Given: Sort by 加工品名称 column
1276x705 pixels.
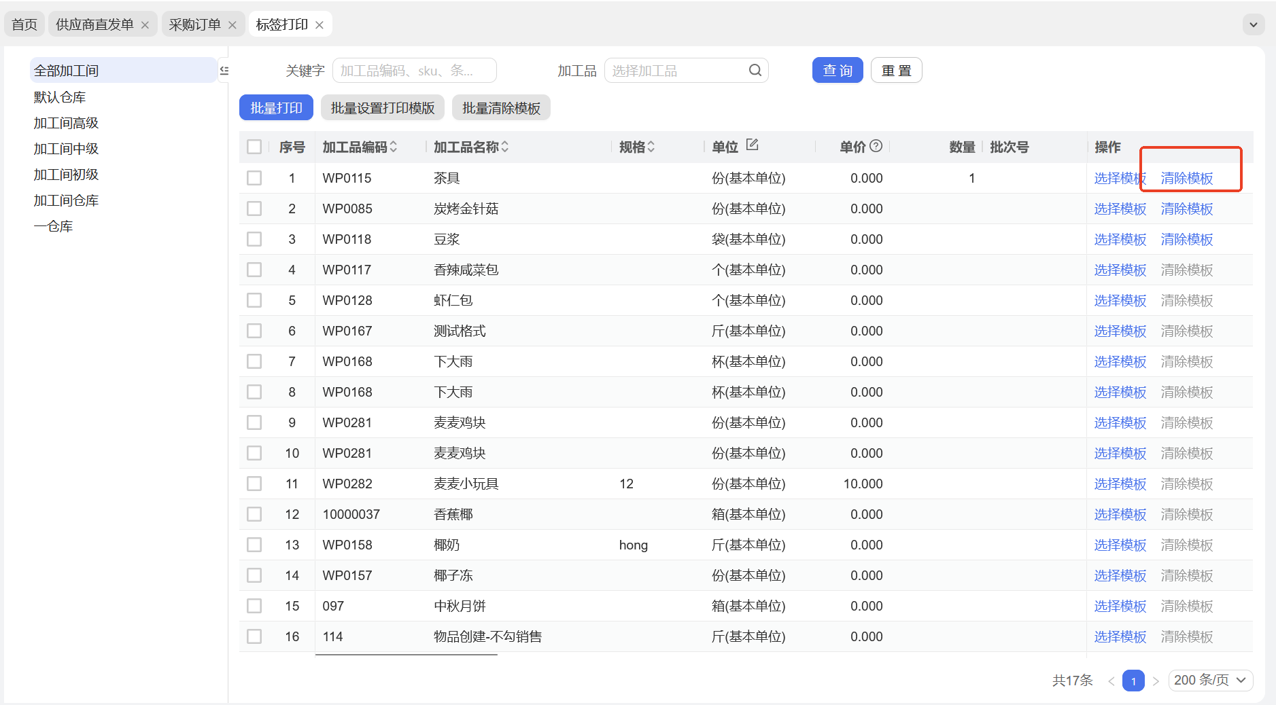Looking at the screenshot, I should coord(505,147).
